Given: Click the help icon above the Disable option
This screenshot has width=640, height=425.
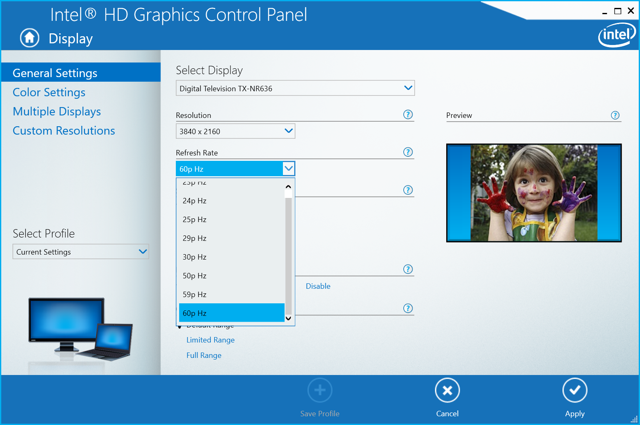Looking at the screenshot, I should (408, 269).
